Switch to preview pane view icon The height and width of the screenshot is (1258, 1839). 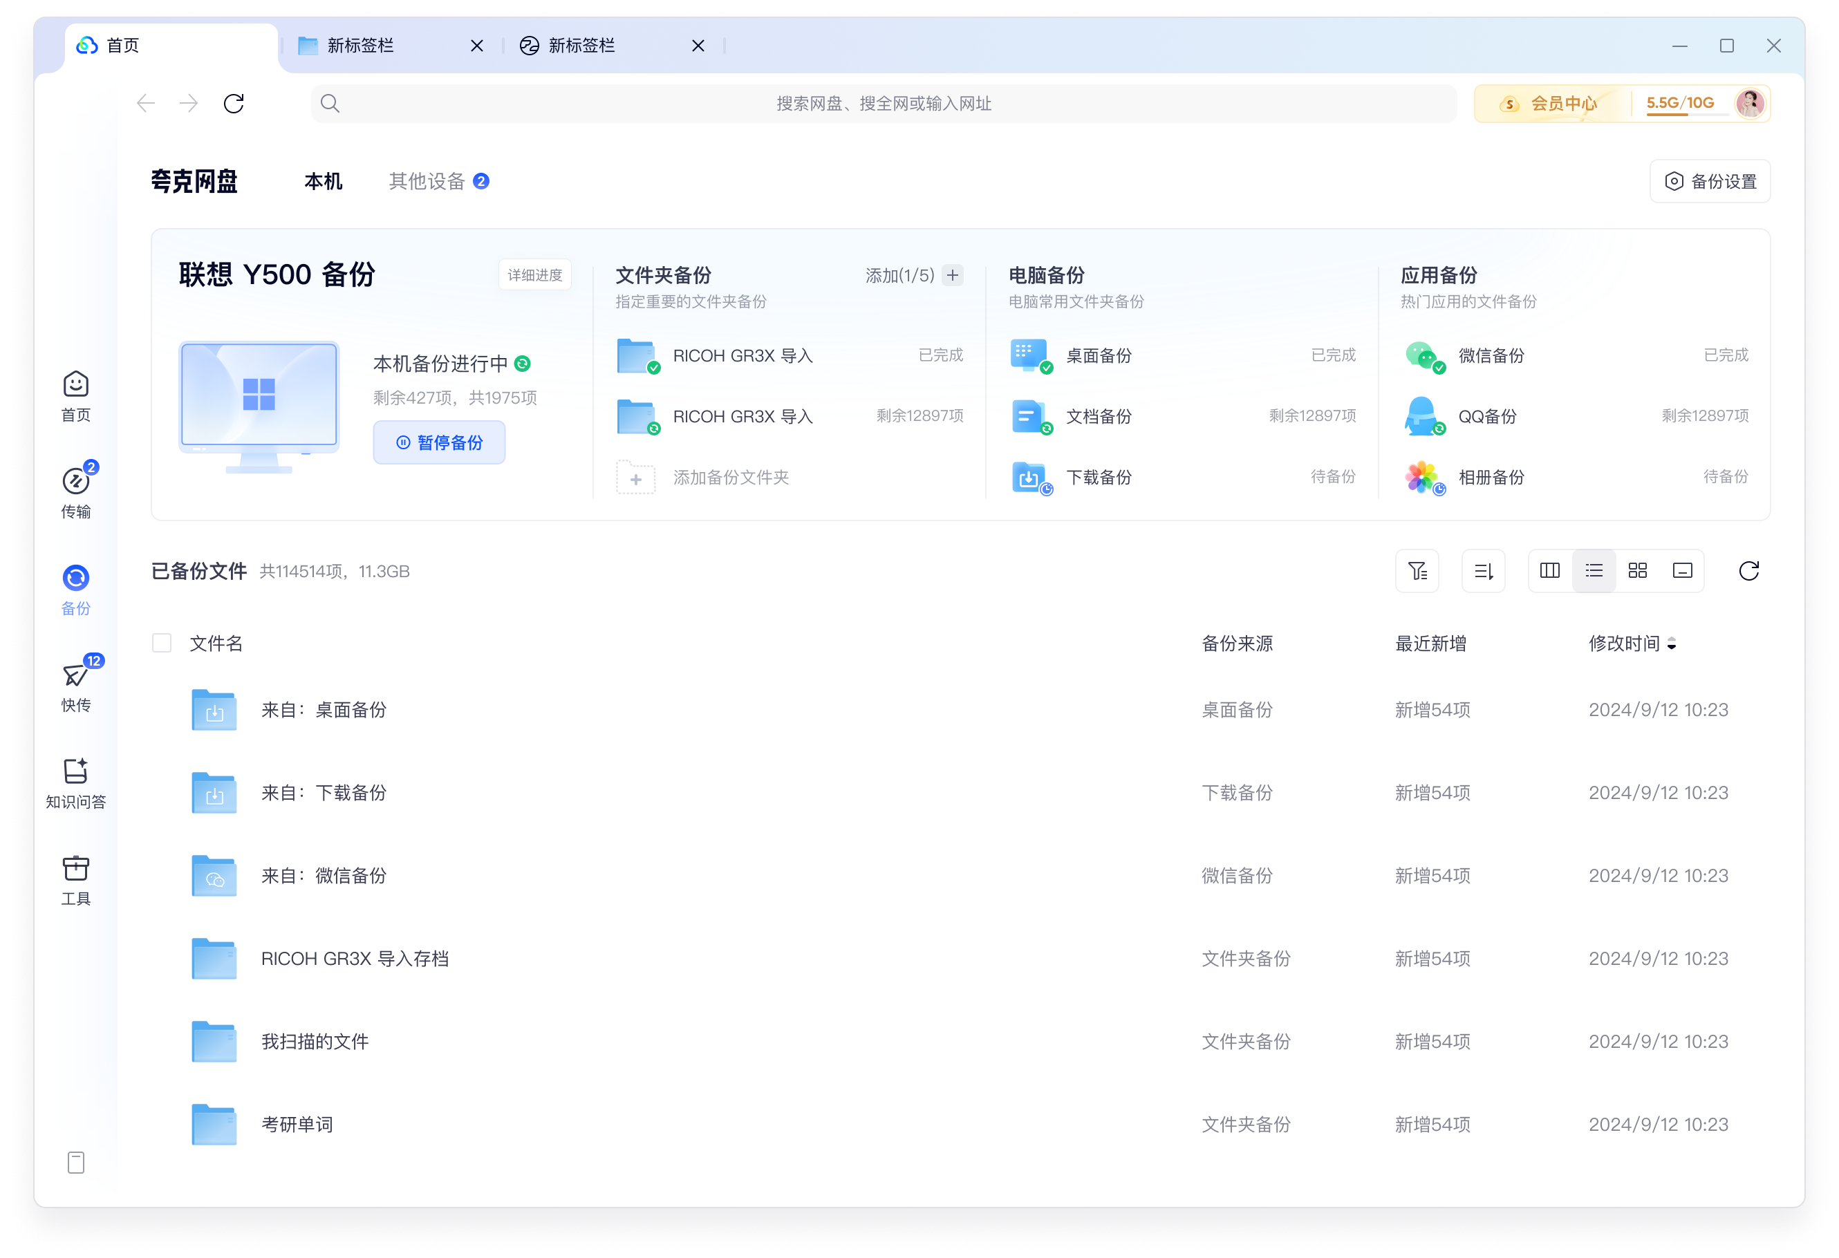[x=1682, y=570]
